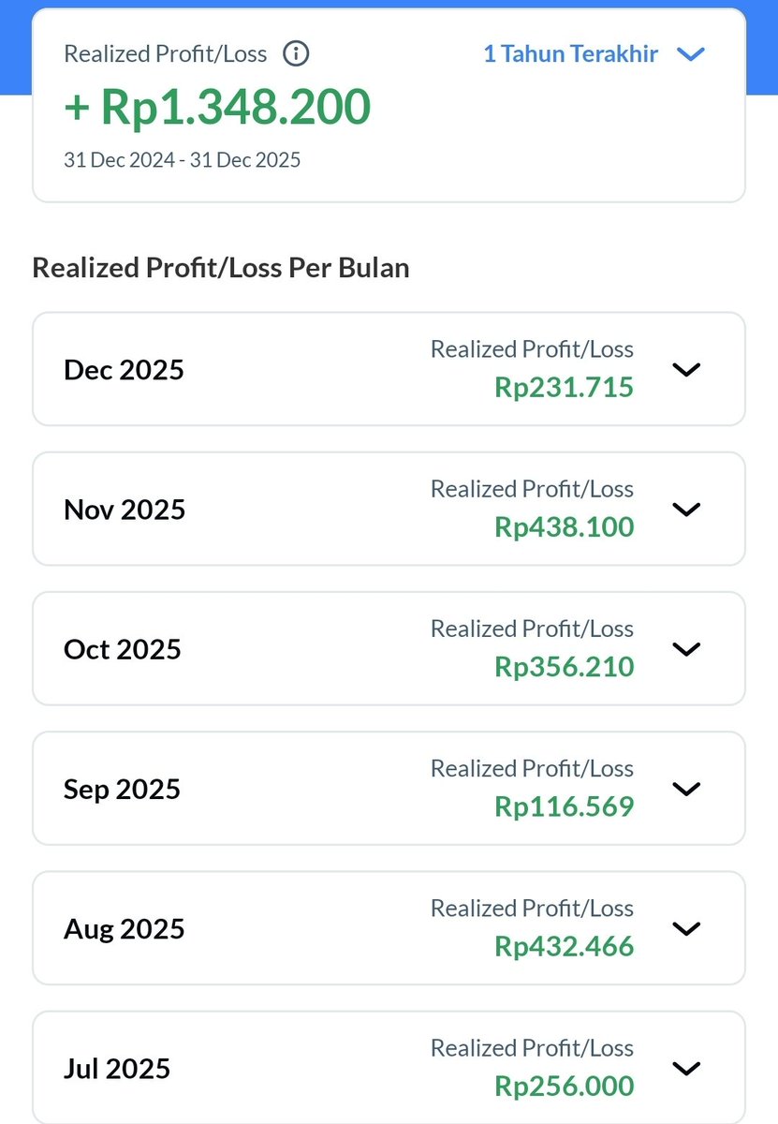Click the info icon beside Realized Profit/Loss
The image size is (778, 1124).
click(x=296, y=54)
